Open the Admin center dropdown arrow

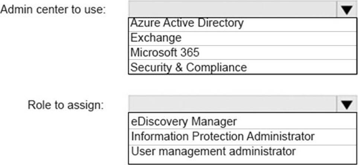[346, 10]
